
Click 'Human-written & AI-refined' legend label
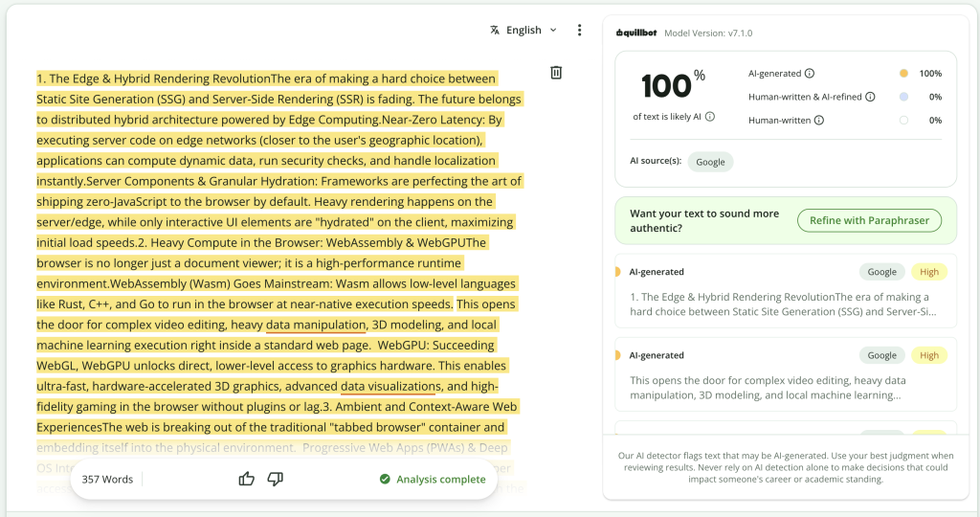pyautogui.click(x=805, y=97)
